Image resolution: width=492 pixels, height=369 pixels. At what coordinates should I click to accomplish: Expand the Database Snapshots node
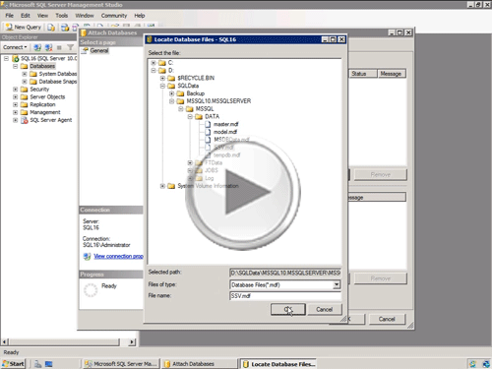[x=25, y=82]
